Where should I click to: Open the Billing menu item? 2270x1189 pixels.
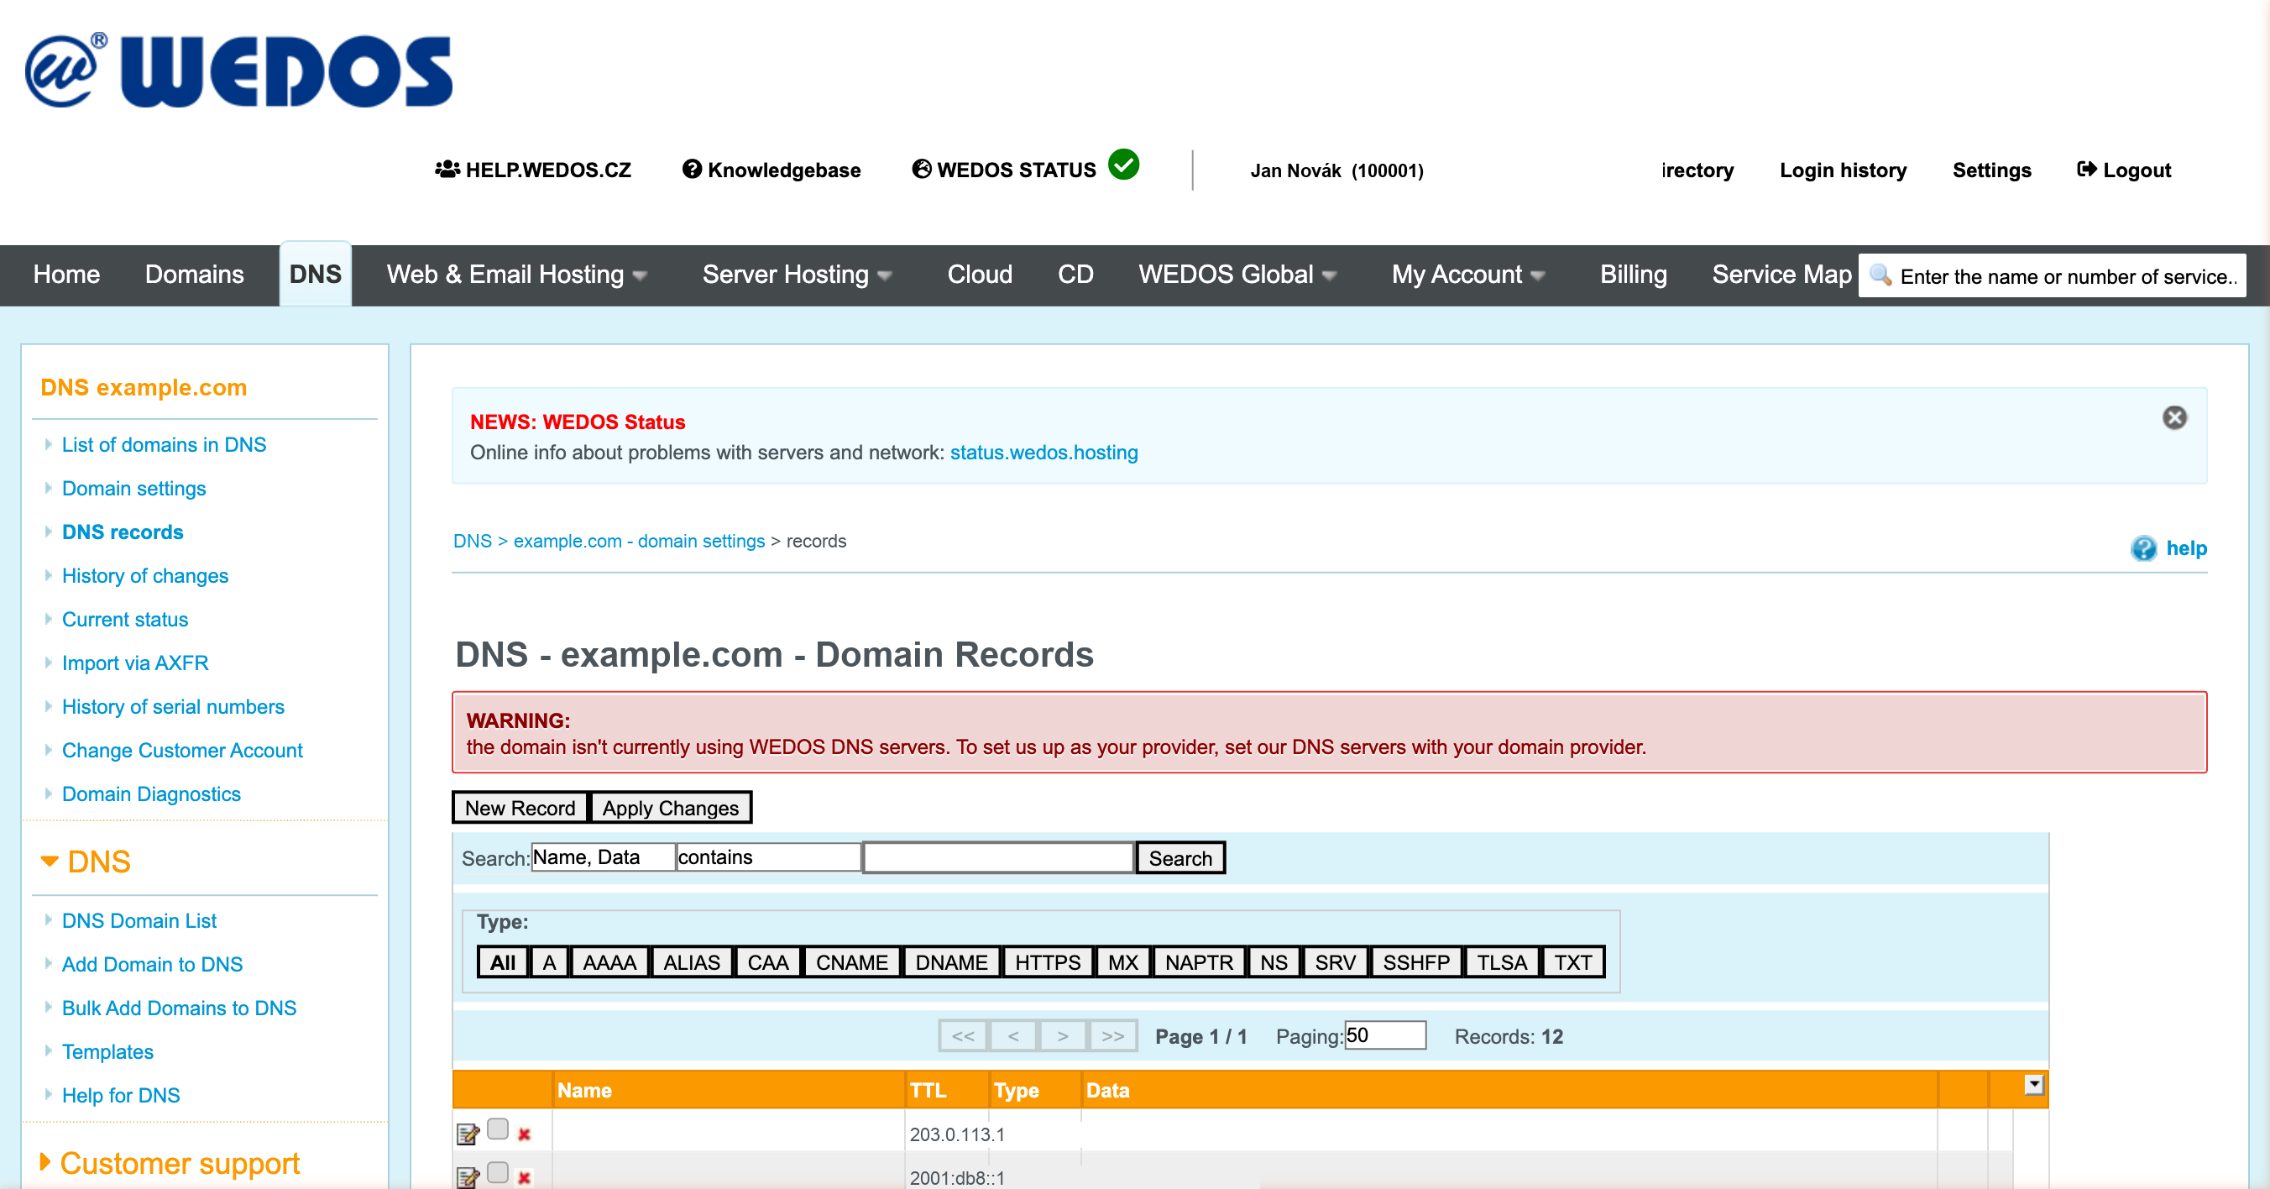pos(1633,274)
